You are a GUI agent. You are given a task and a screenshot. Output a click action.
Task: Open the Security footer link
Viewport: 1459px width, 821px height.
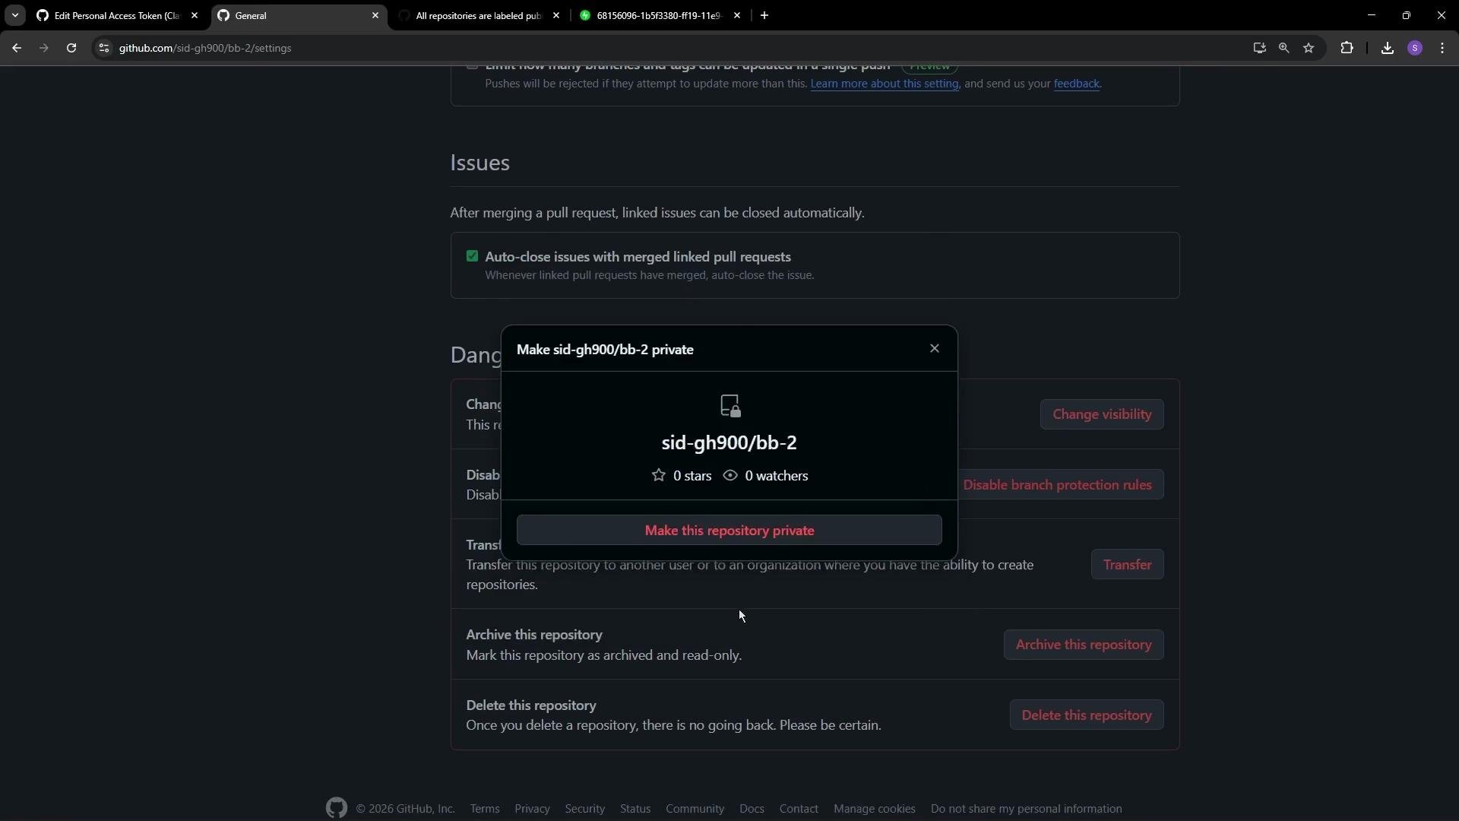click(x=584, y=809)
